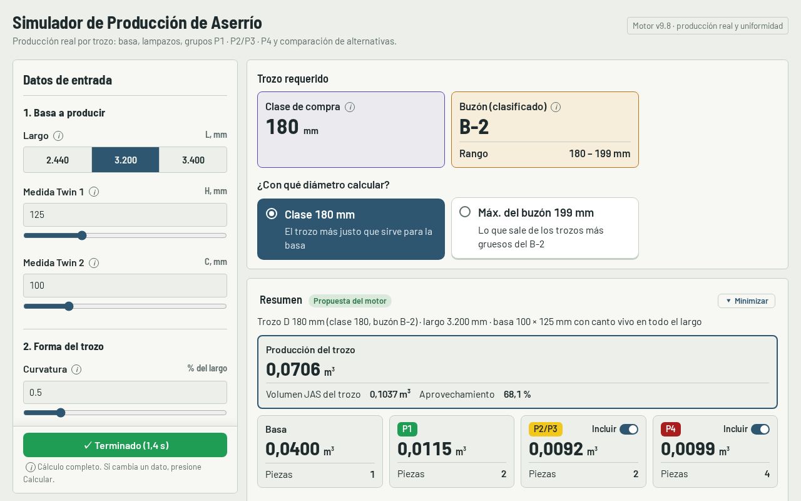The image size is (801, 501).
Task: Click the Buzón B-2 card
Action: [x=545, y=130]
